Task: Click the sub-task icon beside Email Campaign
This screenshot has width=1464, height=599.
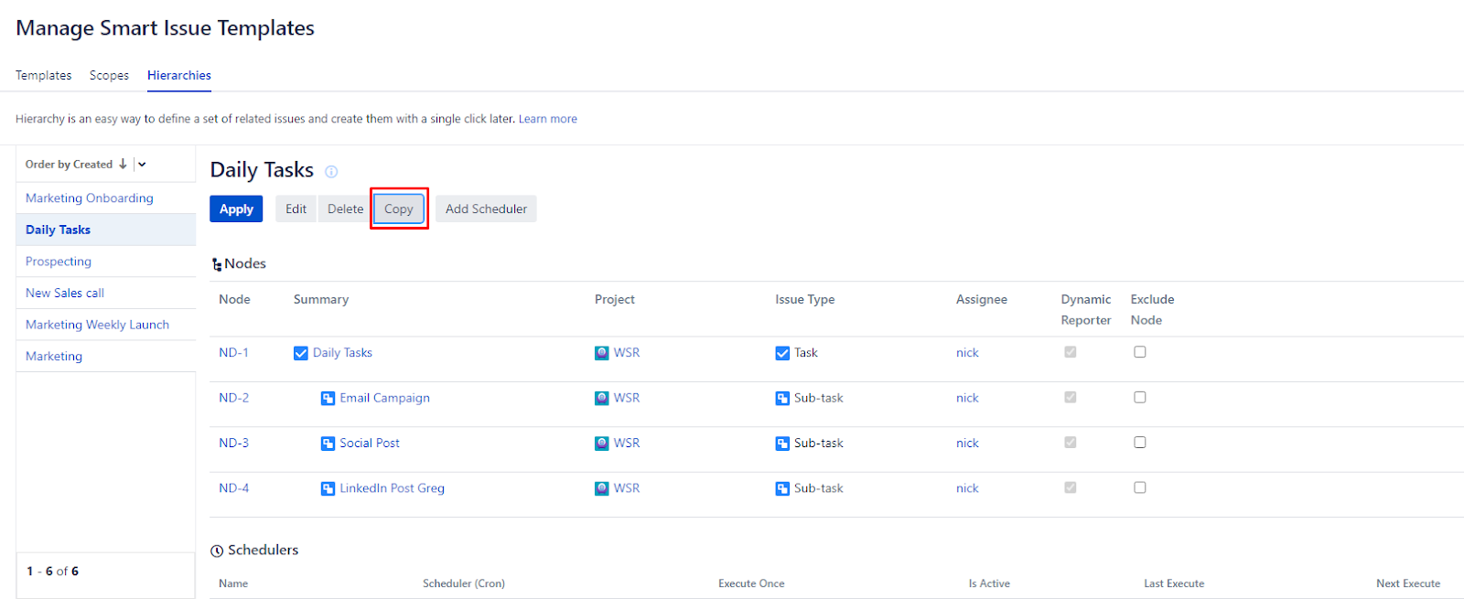Action: point(328,399)
